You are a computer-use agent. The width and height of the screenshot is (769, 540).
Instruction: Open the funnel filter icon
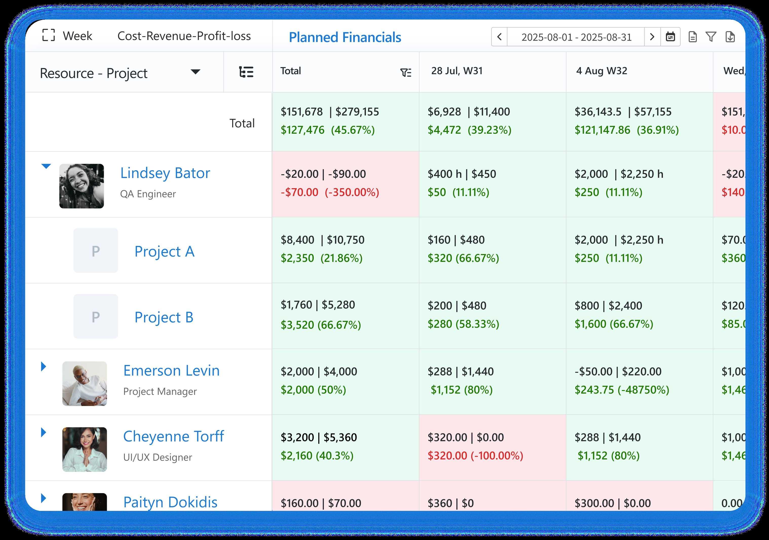pyautogui.click(x=711, y=37)
